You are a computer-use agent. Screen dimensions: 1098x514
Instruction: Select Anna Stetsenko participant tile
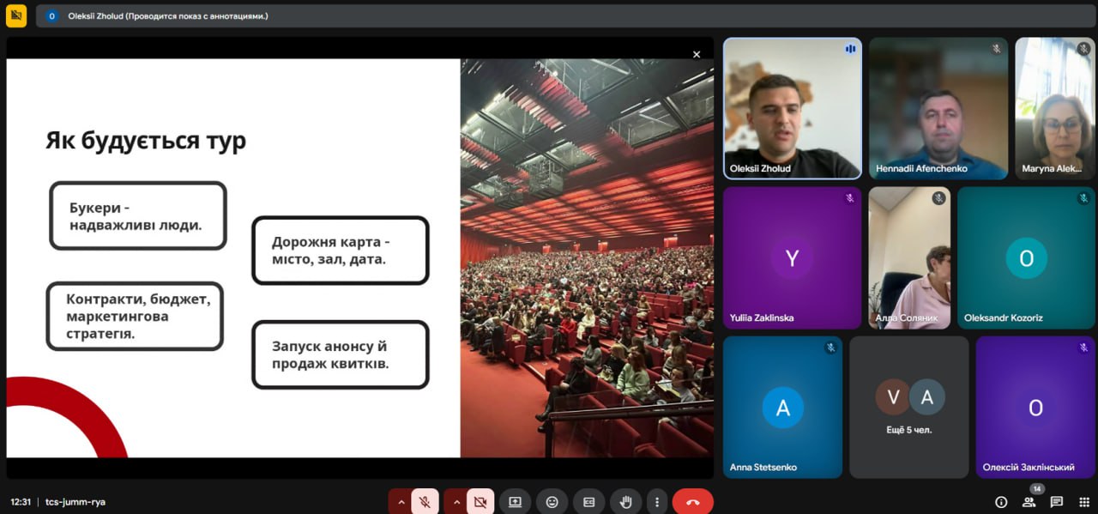click(782, 407)
